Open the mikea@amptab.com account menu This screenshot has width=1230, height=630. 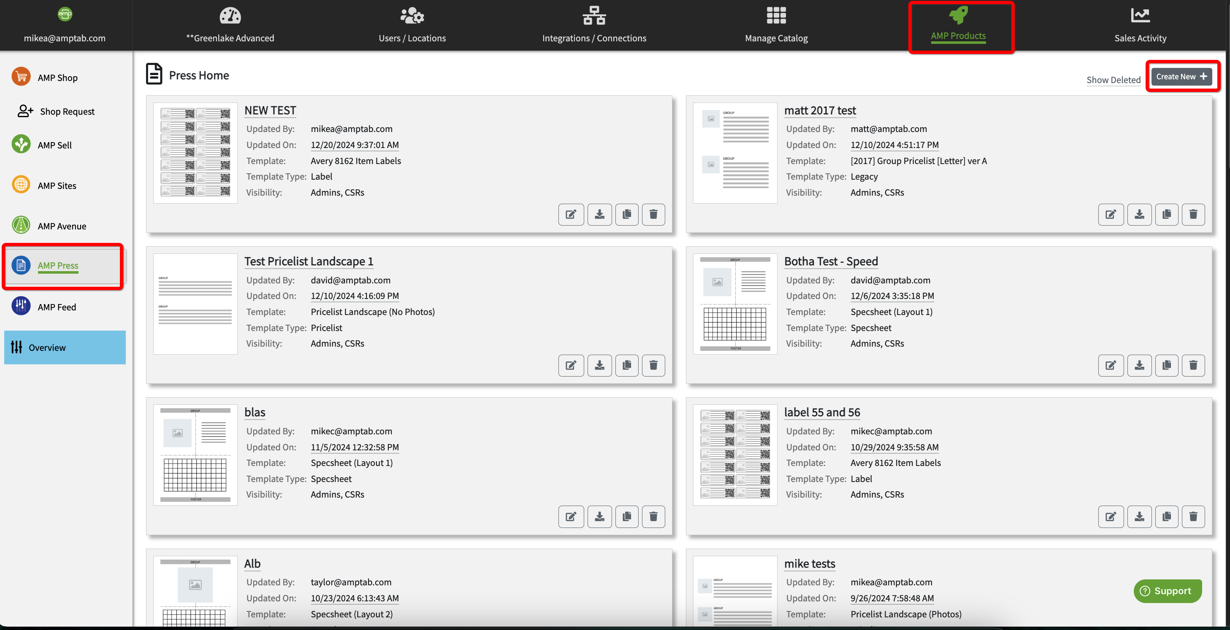click(65, 25)
